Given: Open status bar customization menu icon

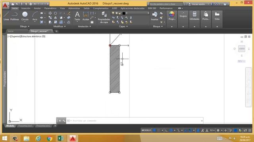Looking at the screenshot, I should (x=250, y=130).
